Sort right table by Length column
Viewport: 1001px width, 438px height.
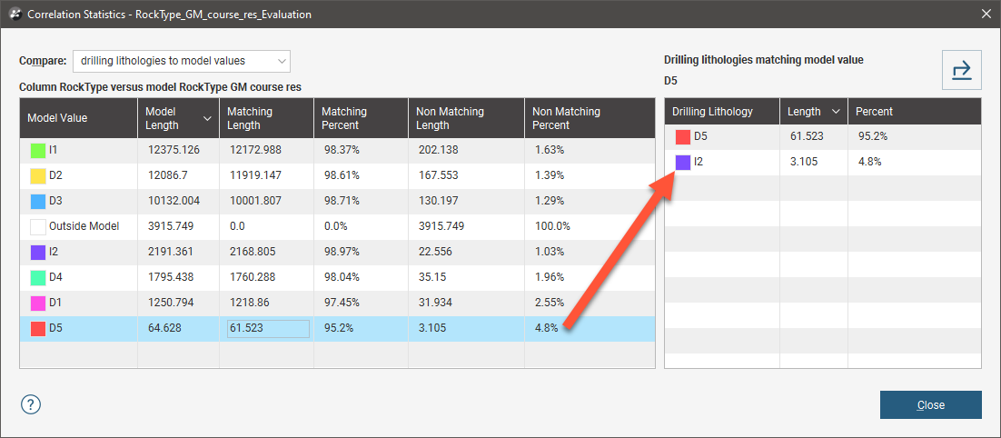[x=835, y=112]
